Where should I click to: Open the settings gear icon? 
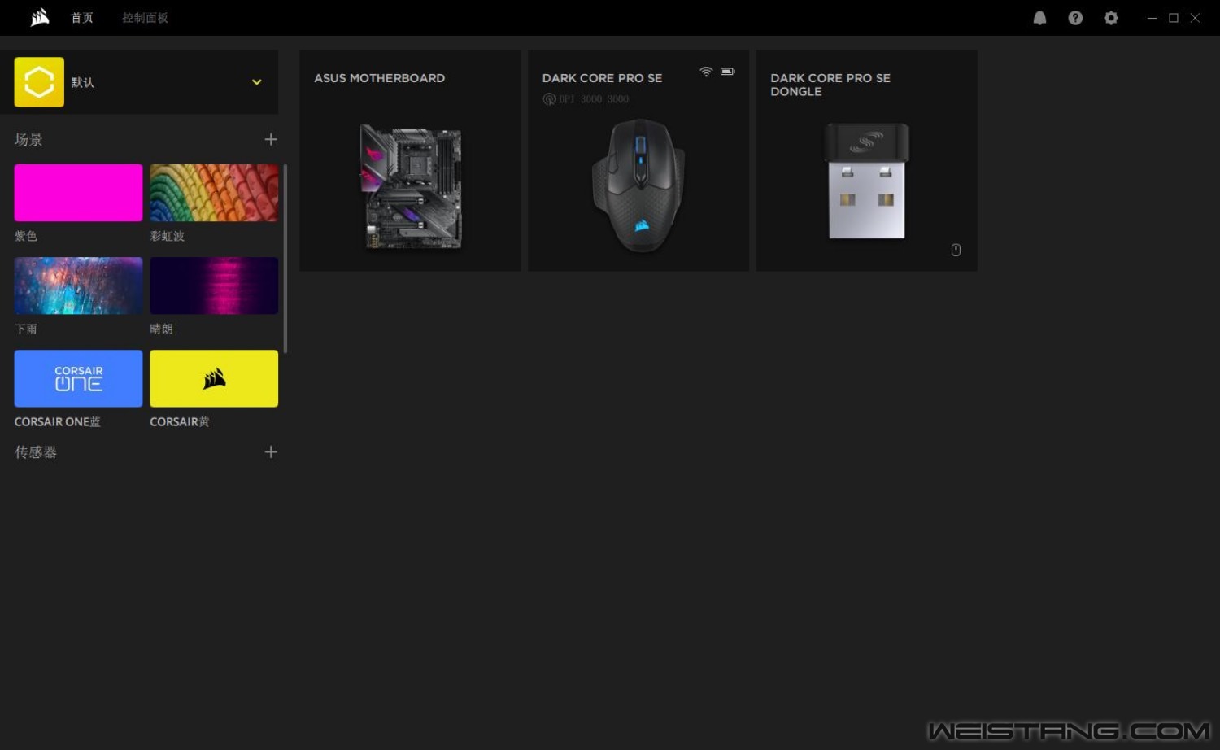coord(1111,18)
